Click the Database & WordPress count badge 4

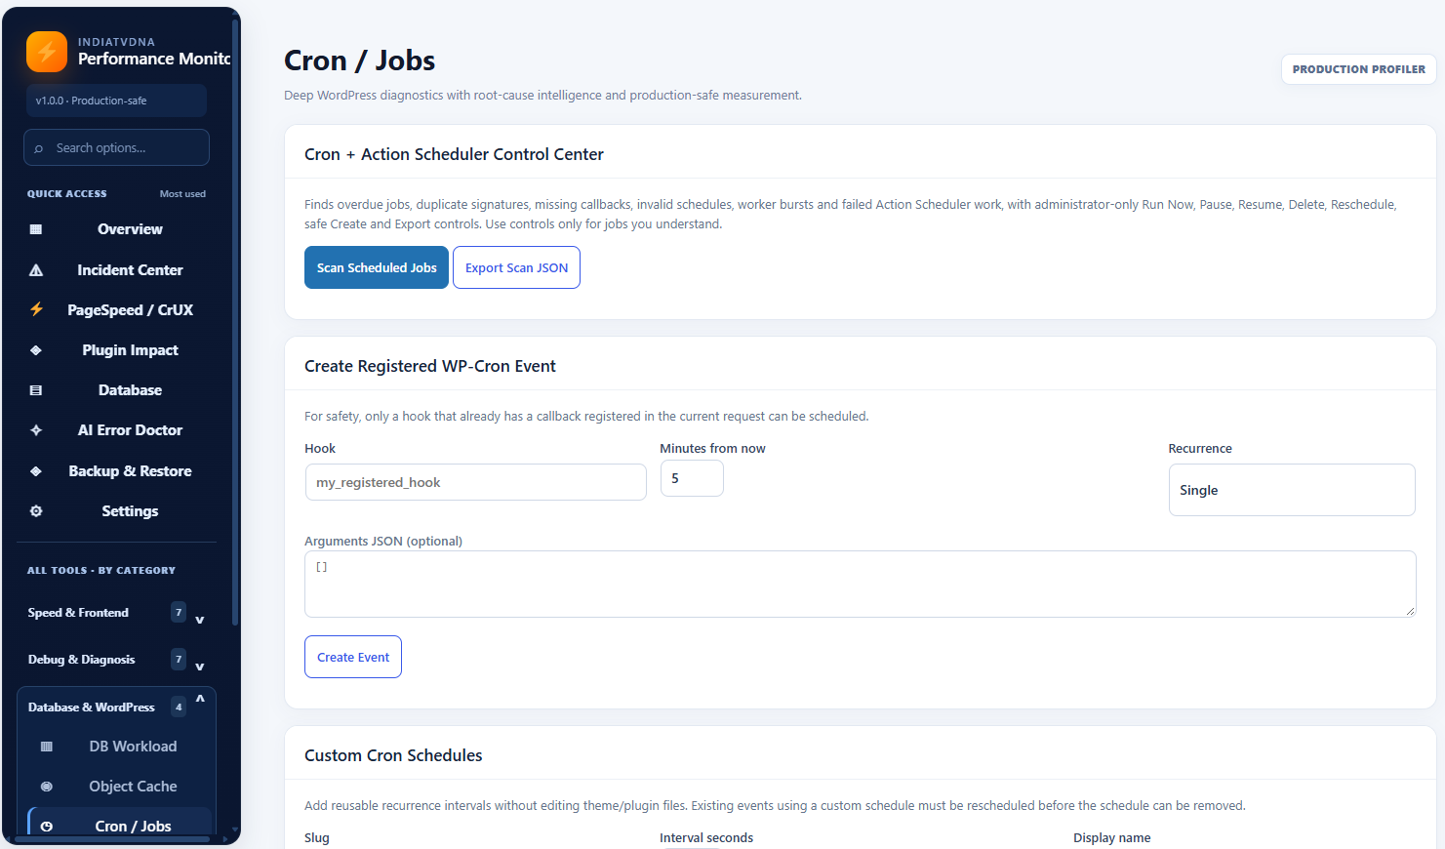[179, 707]
